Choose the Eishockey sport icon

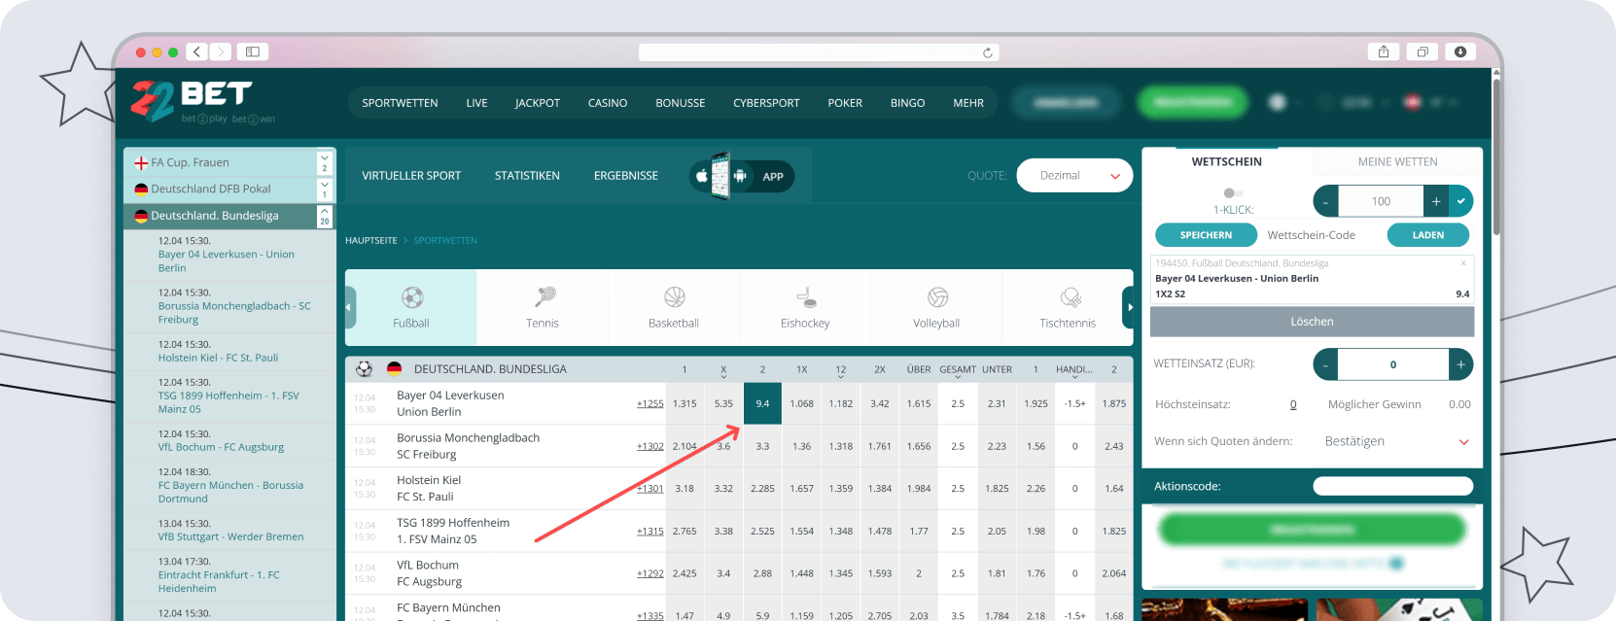(x=806, y=296)
